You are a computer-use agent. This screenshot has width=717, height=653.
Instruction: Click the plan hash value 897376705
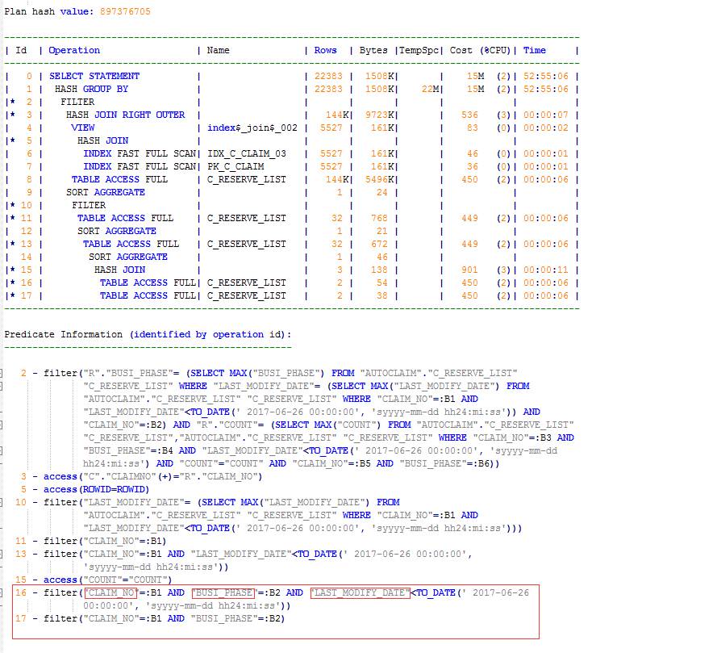coord(125,11)
